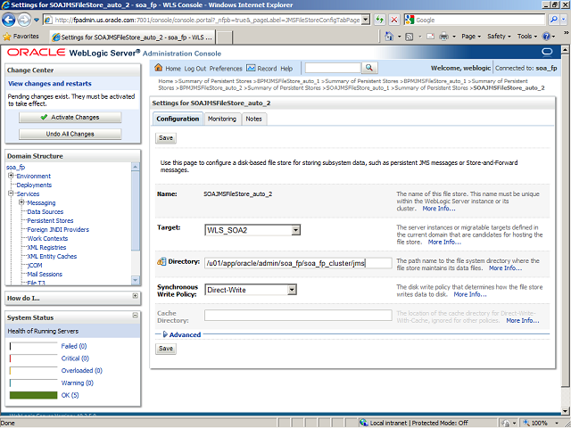Switch to the Monitoring tab
The width and height of the screenshot is (571, 428).
pyautogui.click(x=222, y=119)
